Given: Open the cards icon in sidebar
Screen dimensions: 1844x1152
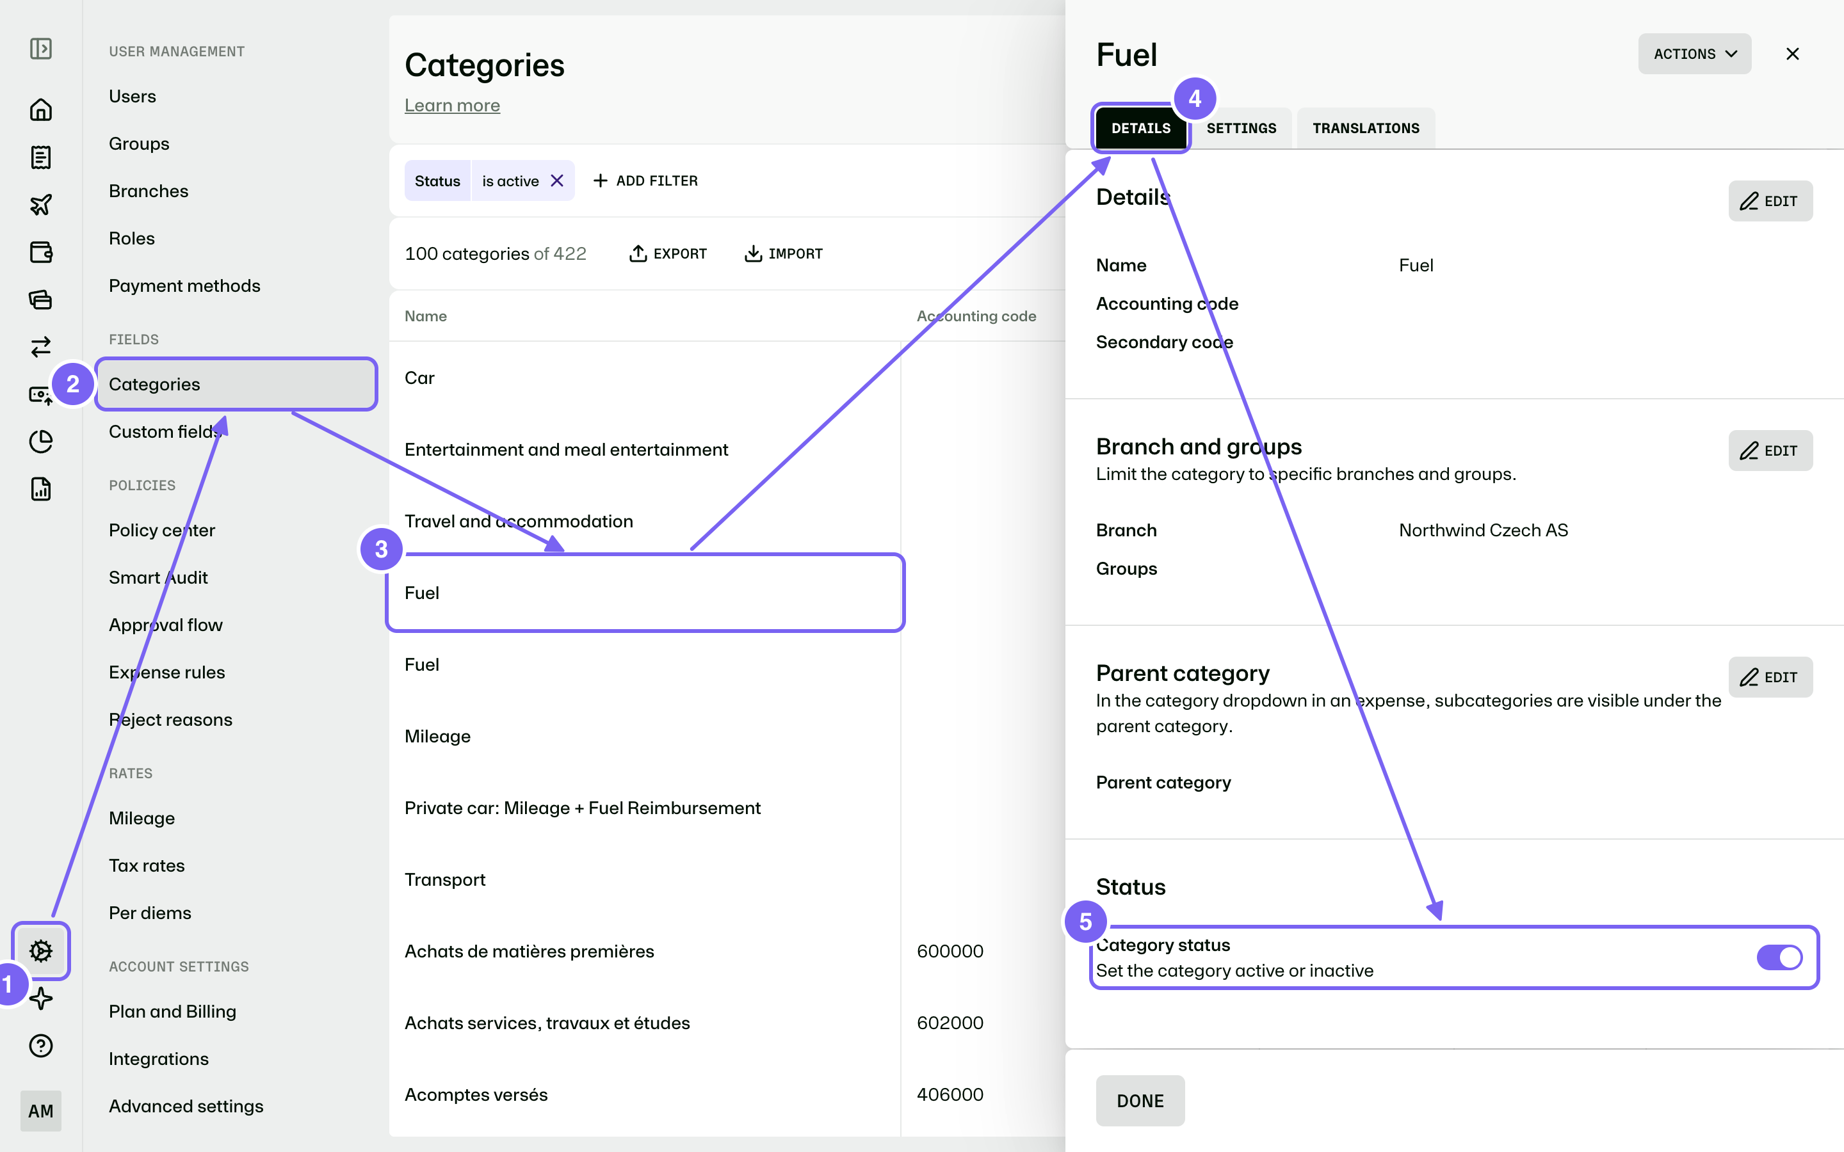Looking at the screenshot, I should [40, 299].
